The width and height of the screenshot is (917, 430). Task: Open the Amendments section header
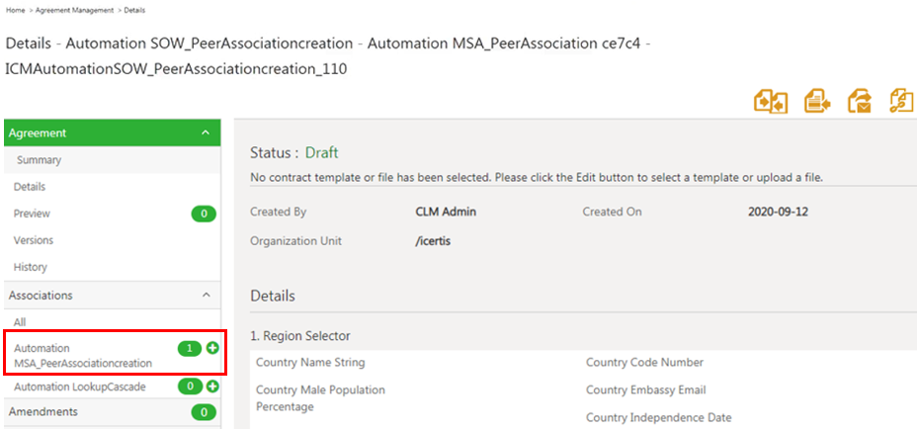[43, 411]
